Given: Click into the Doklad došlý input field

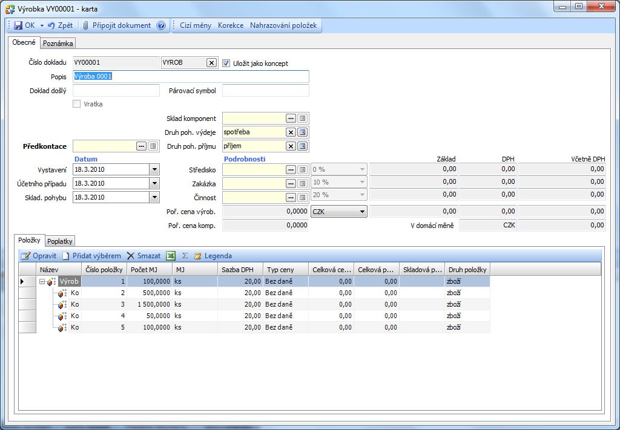Looking at the screenshot, I should (x=116, y=91).
